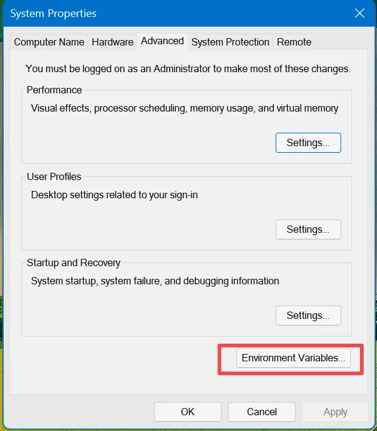Click the desktop settings sign-in description

114,195
